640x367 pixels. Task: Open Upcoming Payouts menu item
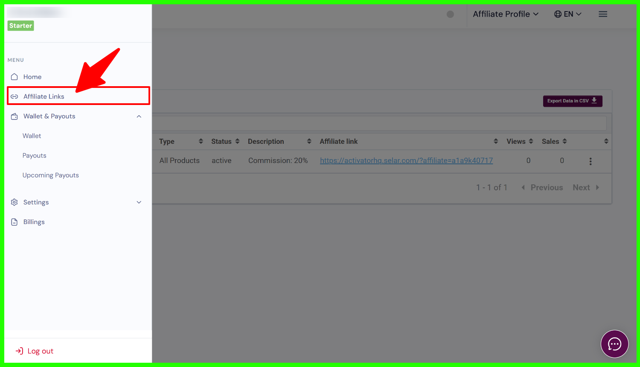pos(50,175)
